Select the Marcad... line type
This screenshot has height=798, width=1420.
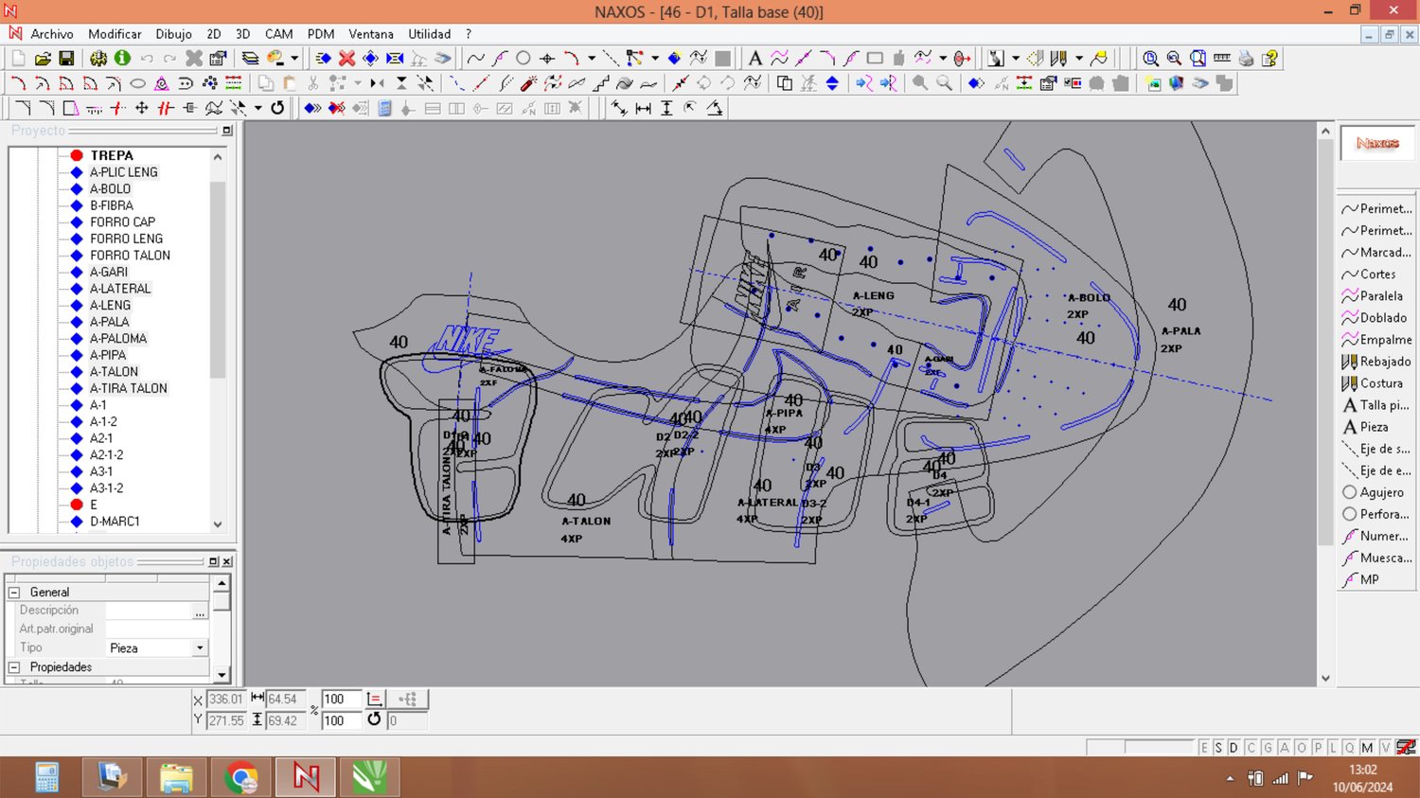1376,253
